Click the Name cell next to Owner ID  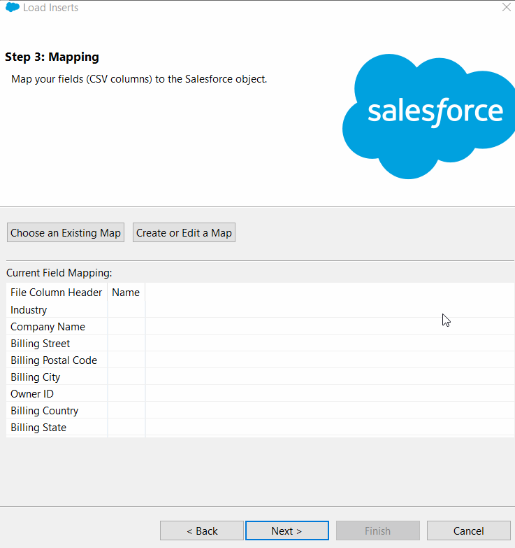(x=126, y=394)
